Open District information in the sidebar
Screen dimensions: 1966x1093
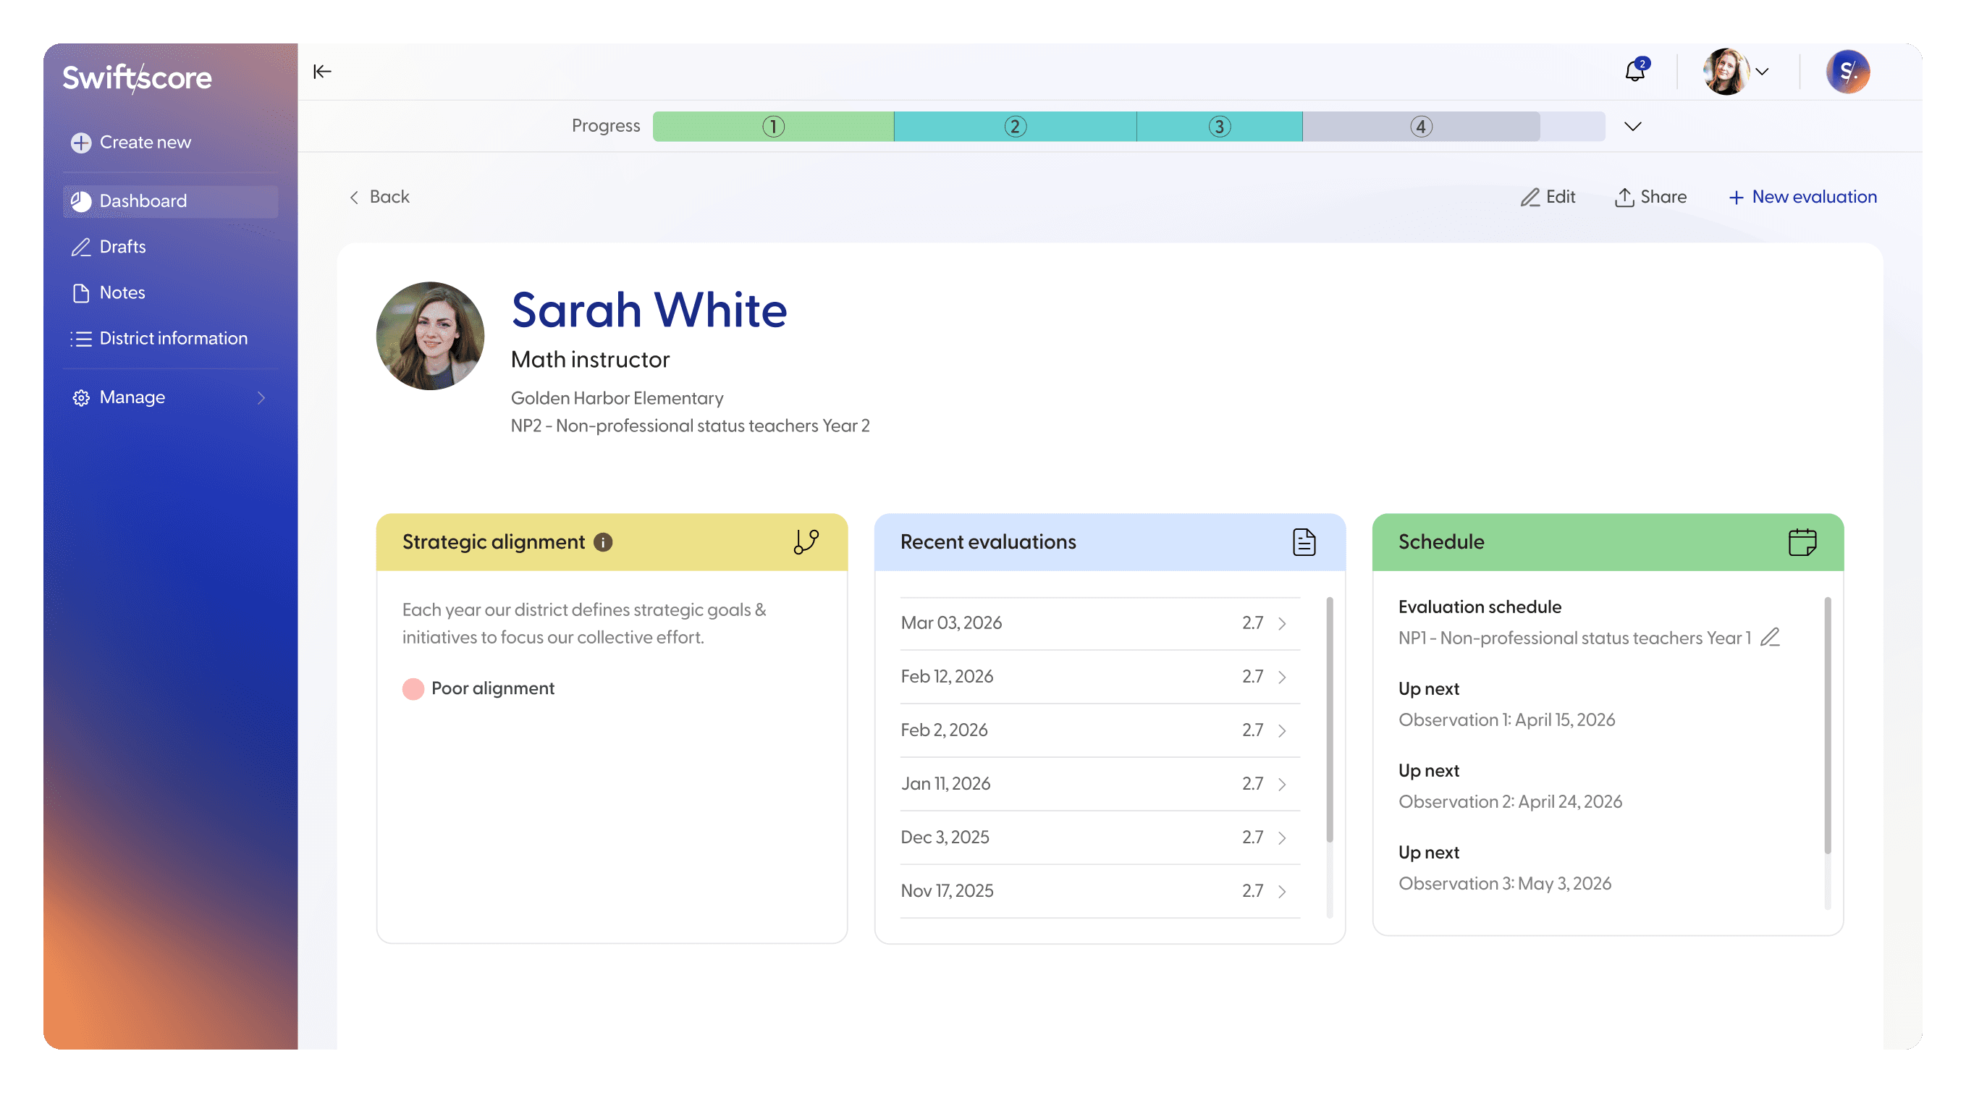[x=172, y=338]
